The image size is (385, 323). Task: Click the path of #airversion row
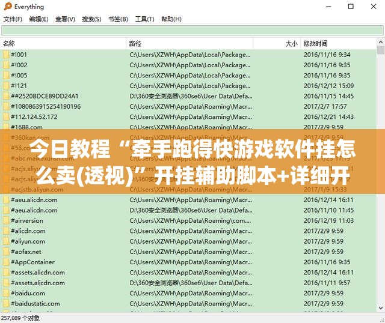click(190, 220)
